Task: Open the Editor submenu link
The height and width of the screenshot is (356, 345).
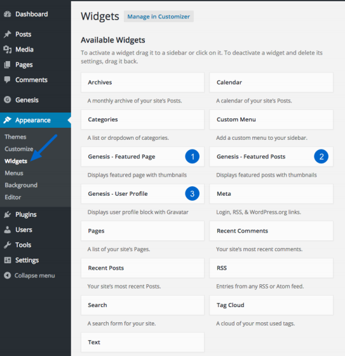Action: [13, 197]
